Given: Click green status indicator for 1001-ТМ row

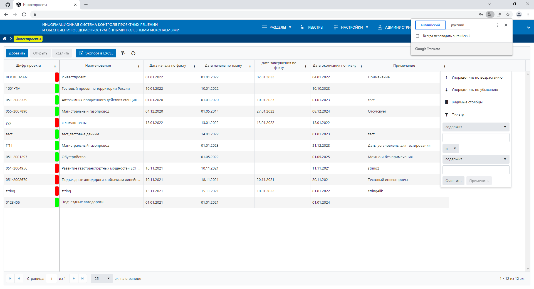Looking at the screenshot, I should click(x=57, y=88).
